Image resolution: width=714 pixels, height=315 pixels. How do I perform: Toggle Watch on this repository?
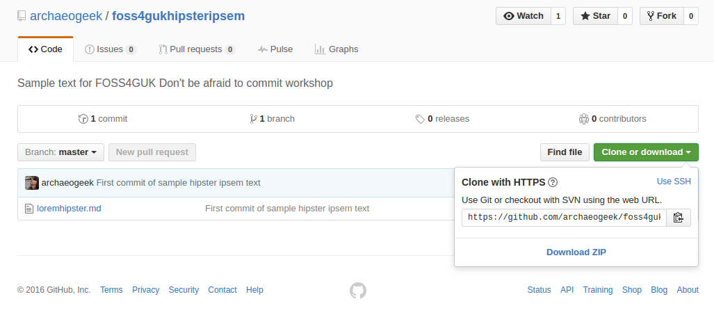[x=524, y=16]
